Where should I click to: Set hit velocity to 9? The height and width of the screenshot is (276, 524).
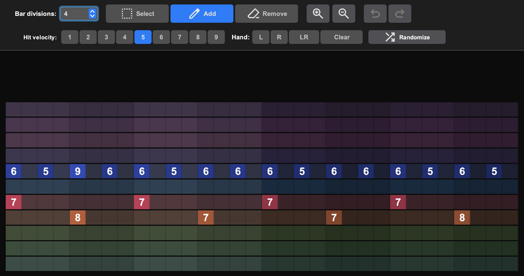point(216,37)
